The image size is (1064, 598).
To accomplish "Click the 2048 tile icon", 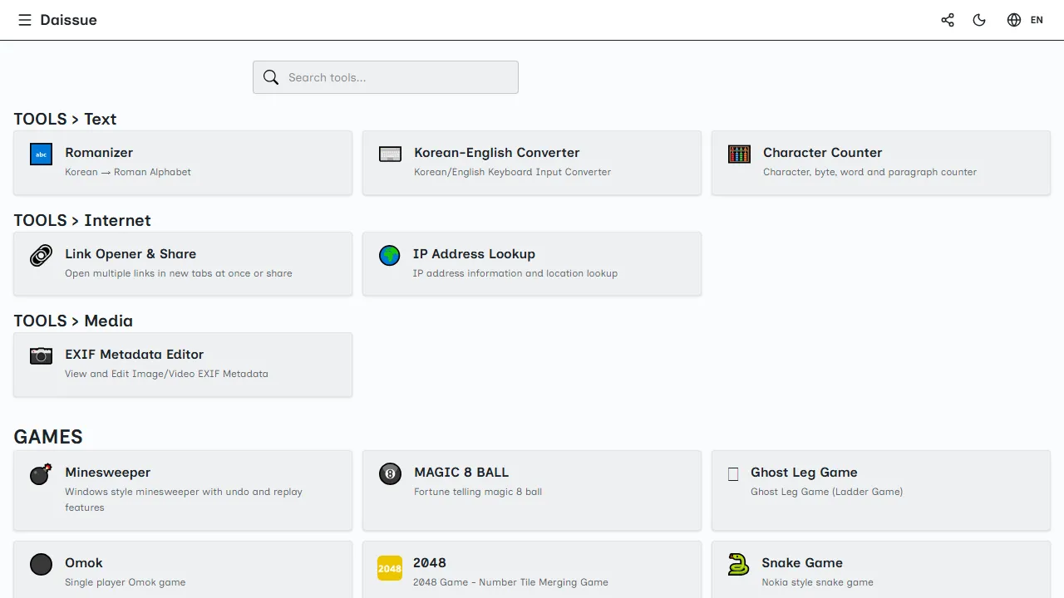I will [x=390, y=567].
